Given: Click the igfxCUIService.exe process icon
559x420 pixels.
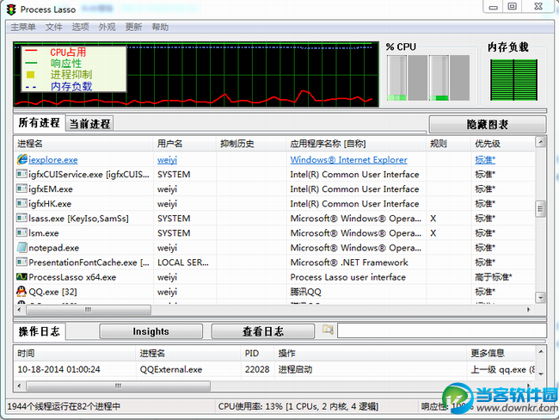Looking at the screenshot, I should tap(21, 174).
